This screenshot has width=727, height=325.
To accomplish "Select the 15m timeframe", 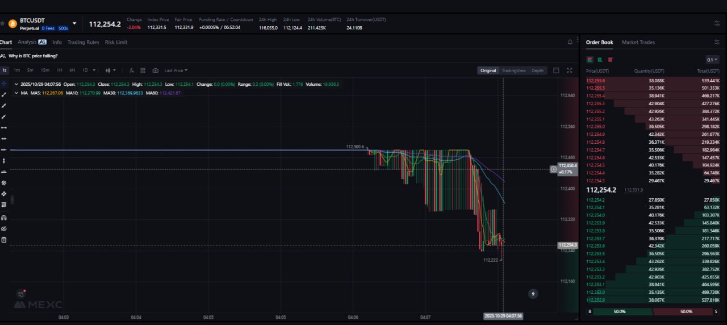I will (x=44, y=70).
